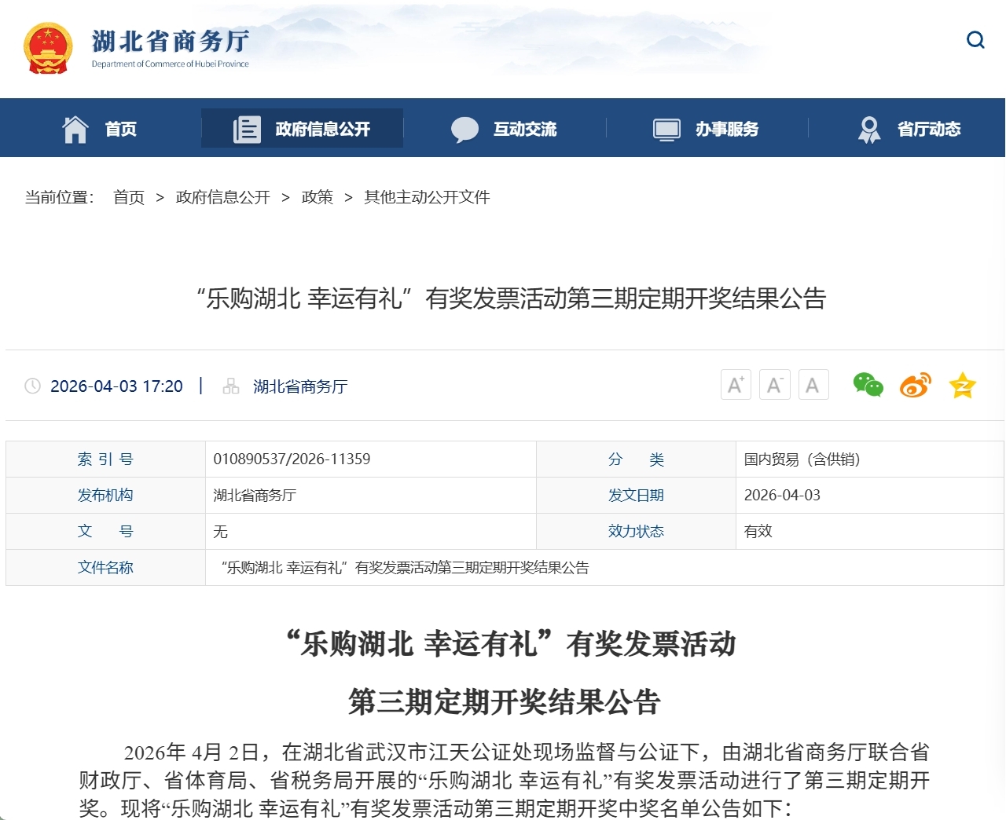This screenshot has height=820, width=1006.
Task: Increase font size with A+ button
Action: pyautogui.click(x=736, y=385)
